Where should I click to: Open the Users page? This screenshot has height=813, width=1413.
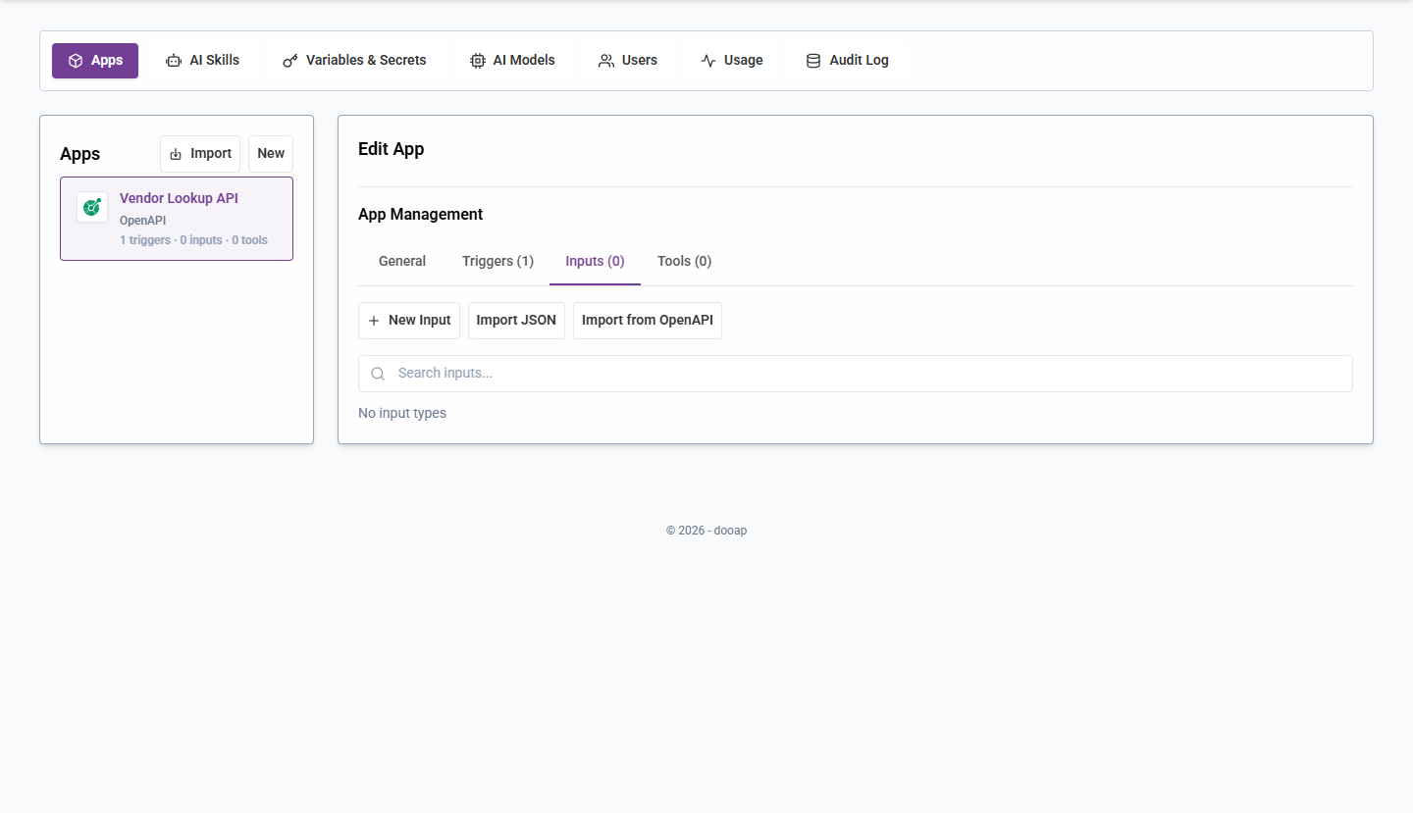point(628,61)
